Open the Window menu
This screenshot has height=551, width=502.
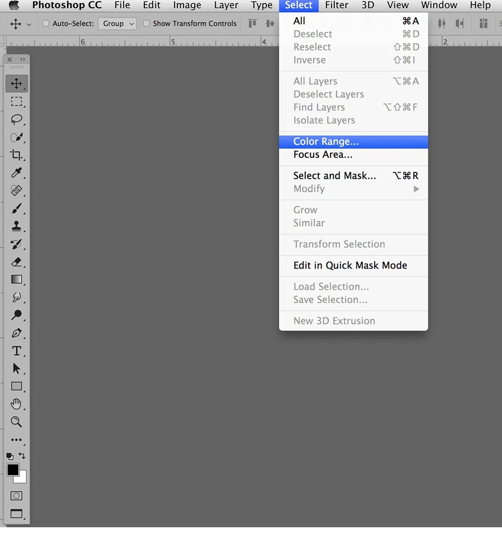click(439, 5)
